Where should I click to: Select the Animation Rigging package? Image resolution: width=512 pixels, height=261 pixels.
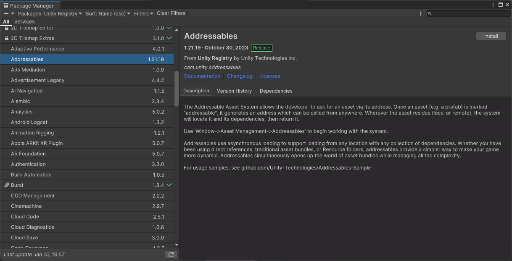87,133
